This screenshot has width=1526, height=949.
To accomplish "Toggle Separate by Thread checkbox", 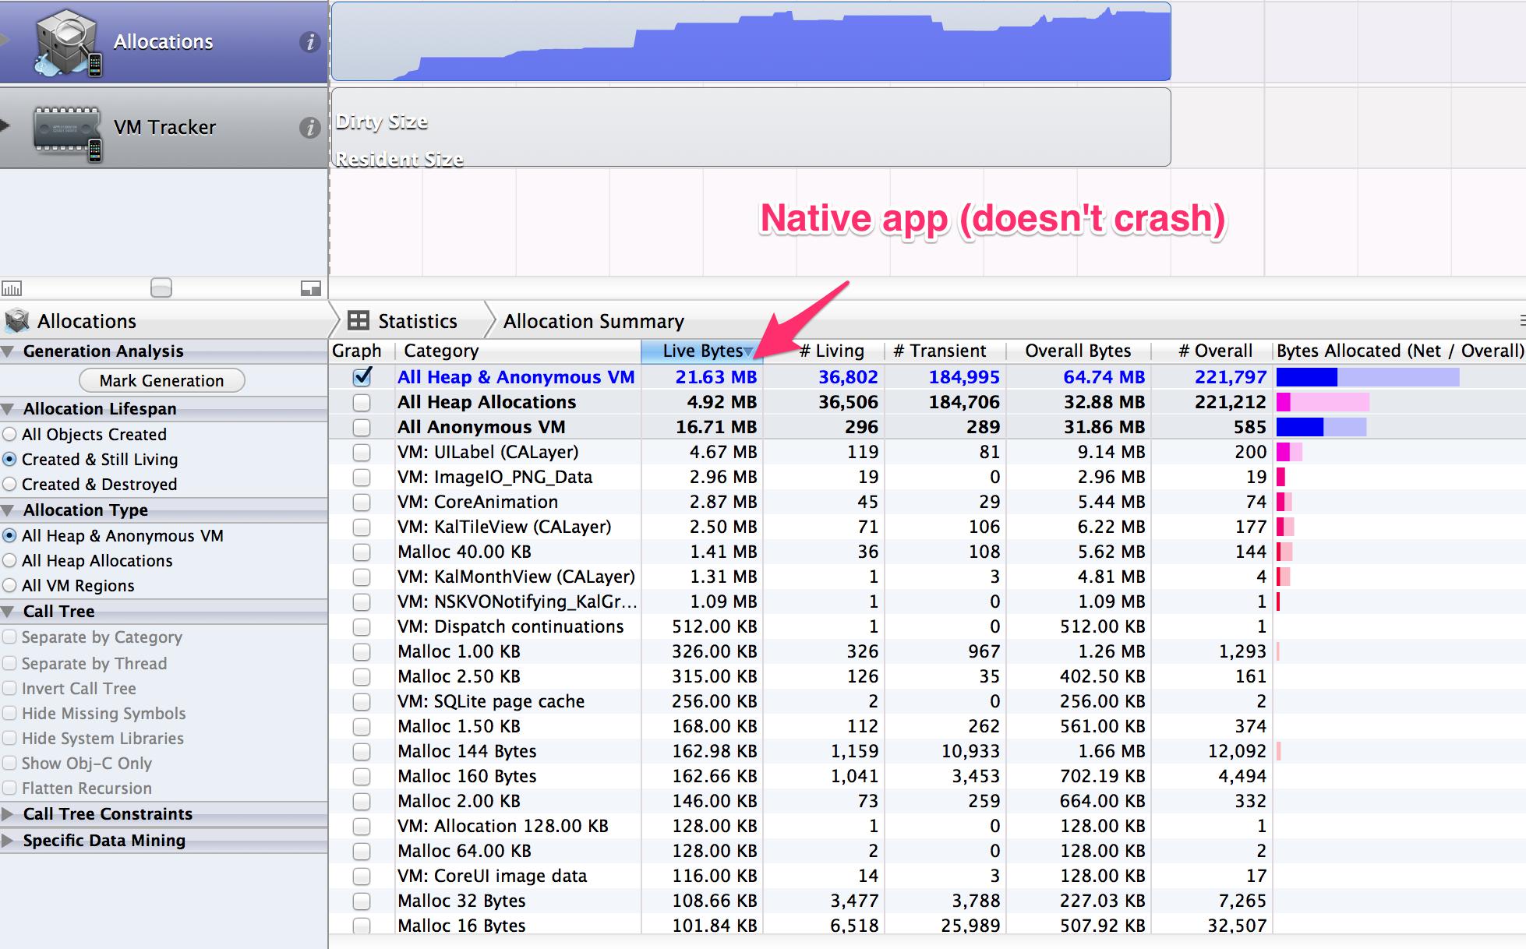I will 9,664.
